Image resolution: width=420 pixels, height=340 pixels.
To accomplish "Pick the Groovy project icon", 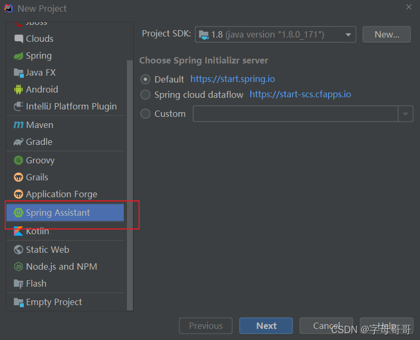I will pyautogui.click(x=19, y=160).
